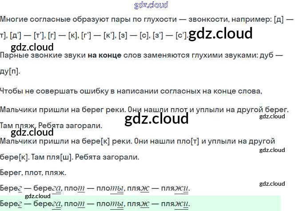Click the line «Берег, плот, пляж.»
This screenshot has width=302, height=211.
click(x=33, y=172)
